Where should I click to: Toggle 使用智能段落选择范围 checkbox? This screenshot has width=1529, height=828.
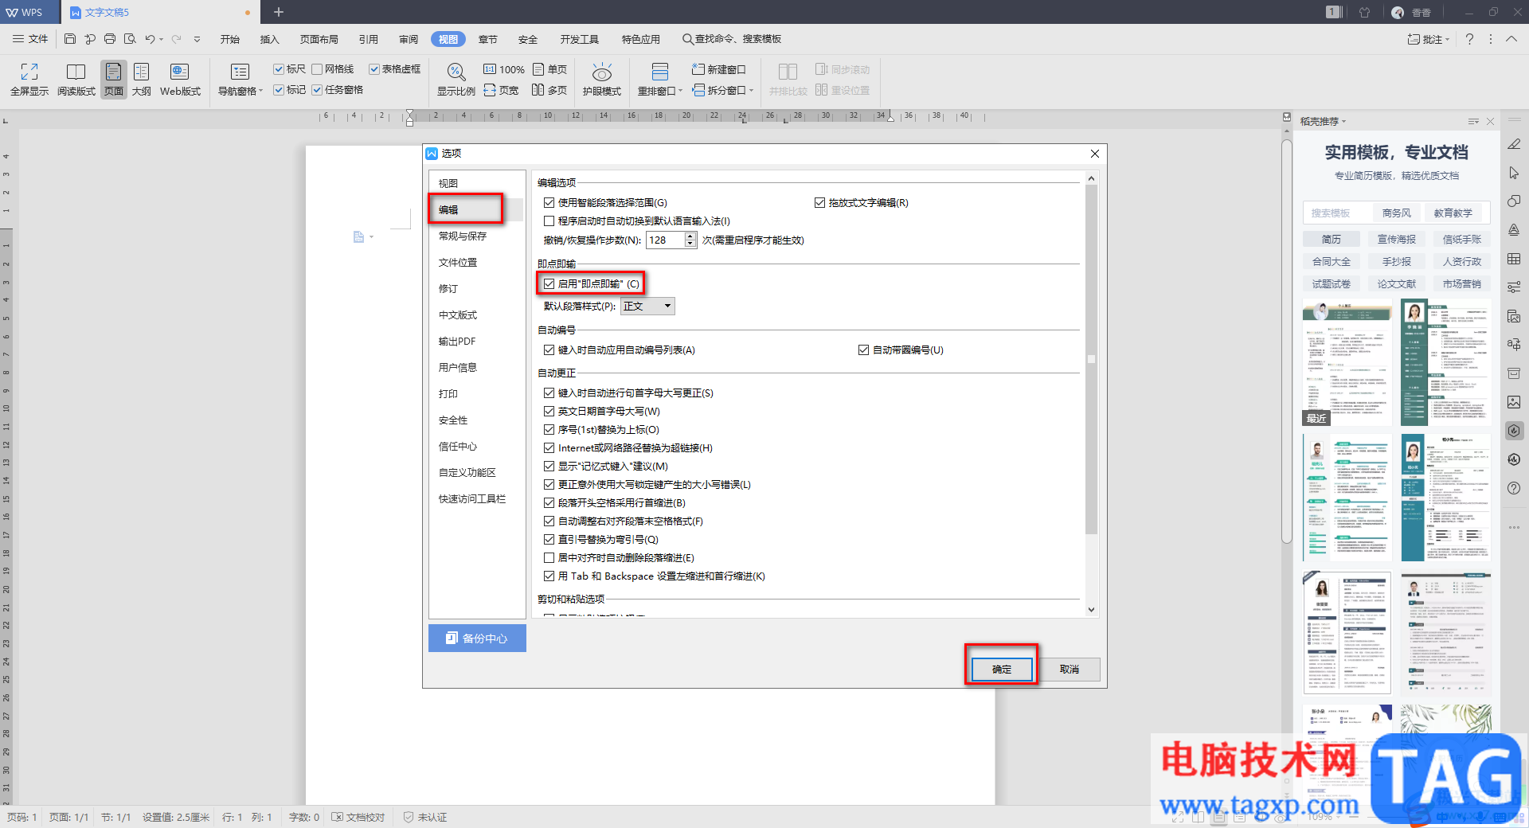[549, 203]
